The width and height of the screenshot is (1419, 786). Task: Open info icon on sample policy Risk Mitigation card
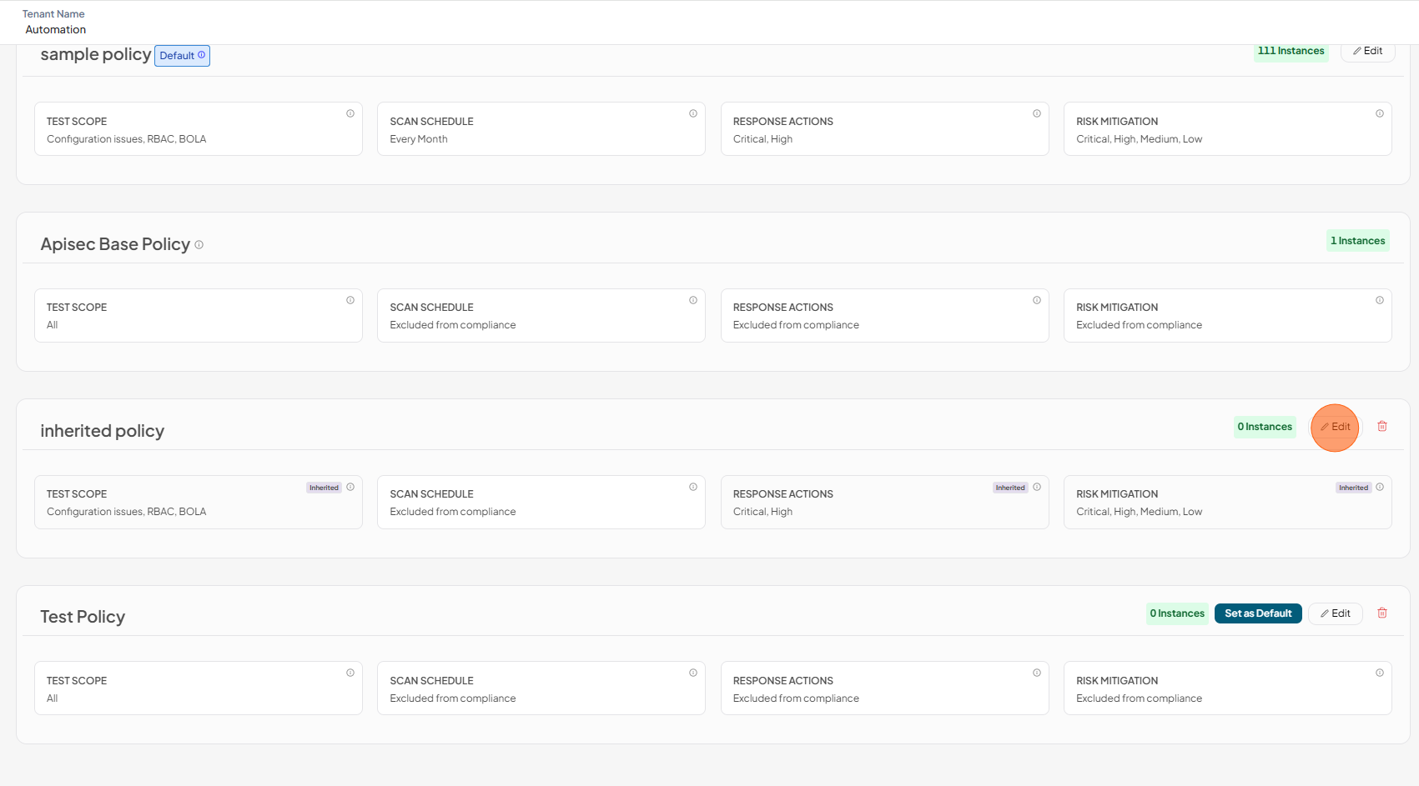coord(1380,113)
